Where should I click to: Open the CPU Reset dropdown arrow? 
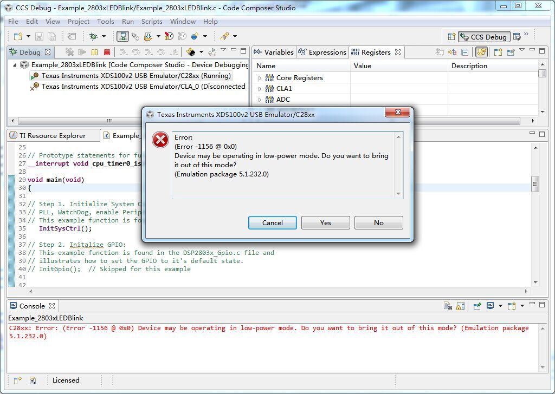202,52
